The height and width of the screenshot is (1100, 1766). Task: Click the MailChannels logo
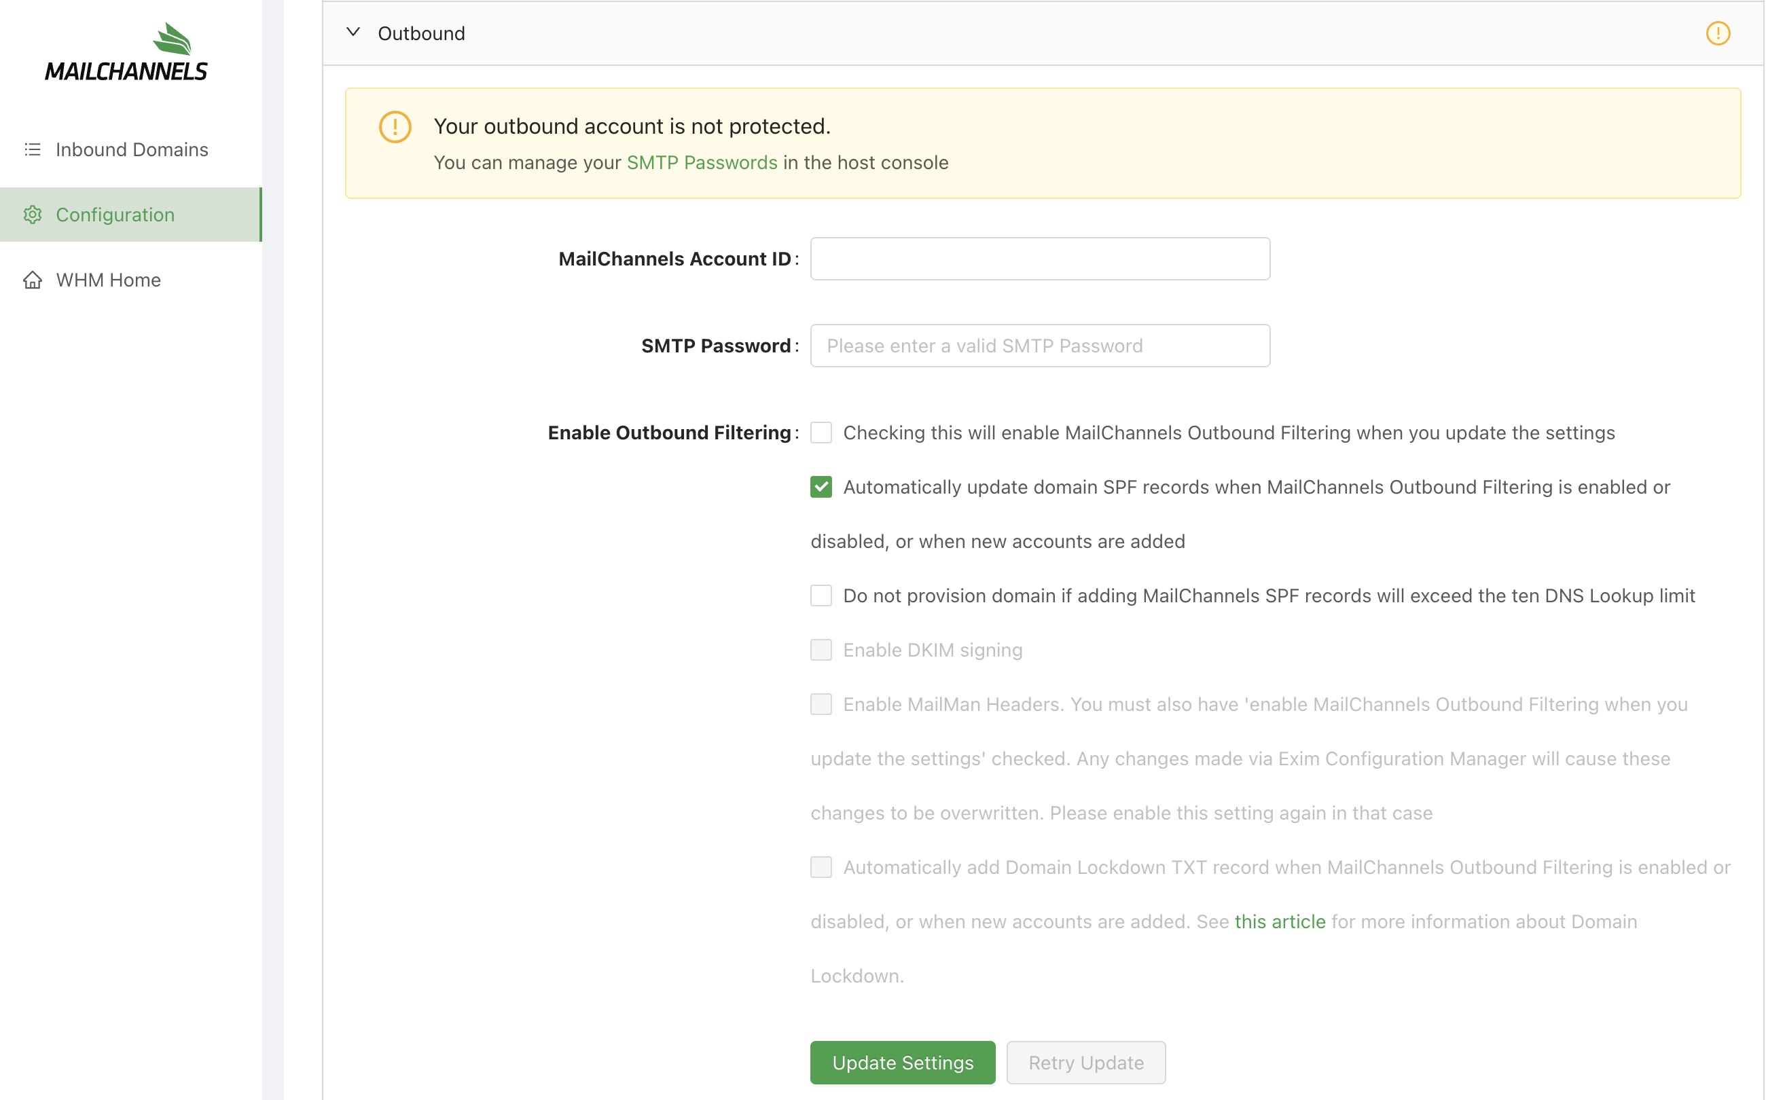[x=126, y=52]
